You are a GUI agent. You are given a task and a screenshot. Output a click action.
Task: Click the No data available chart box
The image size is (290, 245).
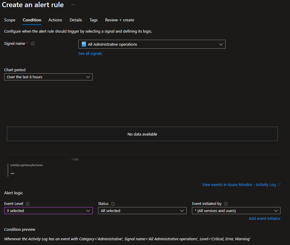click(142, 134)
